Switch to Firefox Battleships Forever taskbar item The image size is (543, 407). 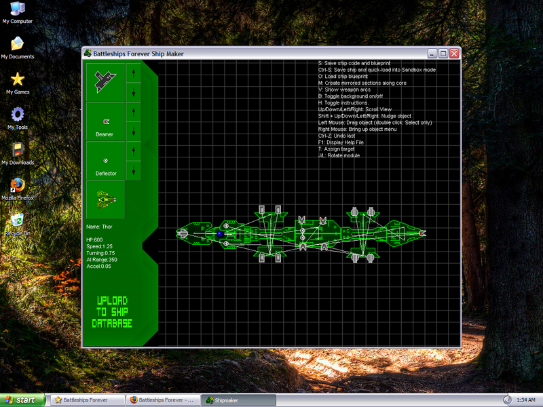(x=163, y=400)
